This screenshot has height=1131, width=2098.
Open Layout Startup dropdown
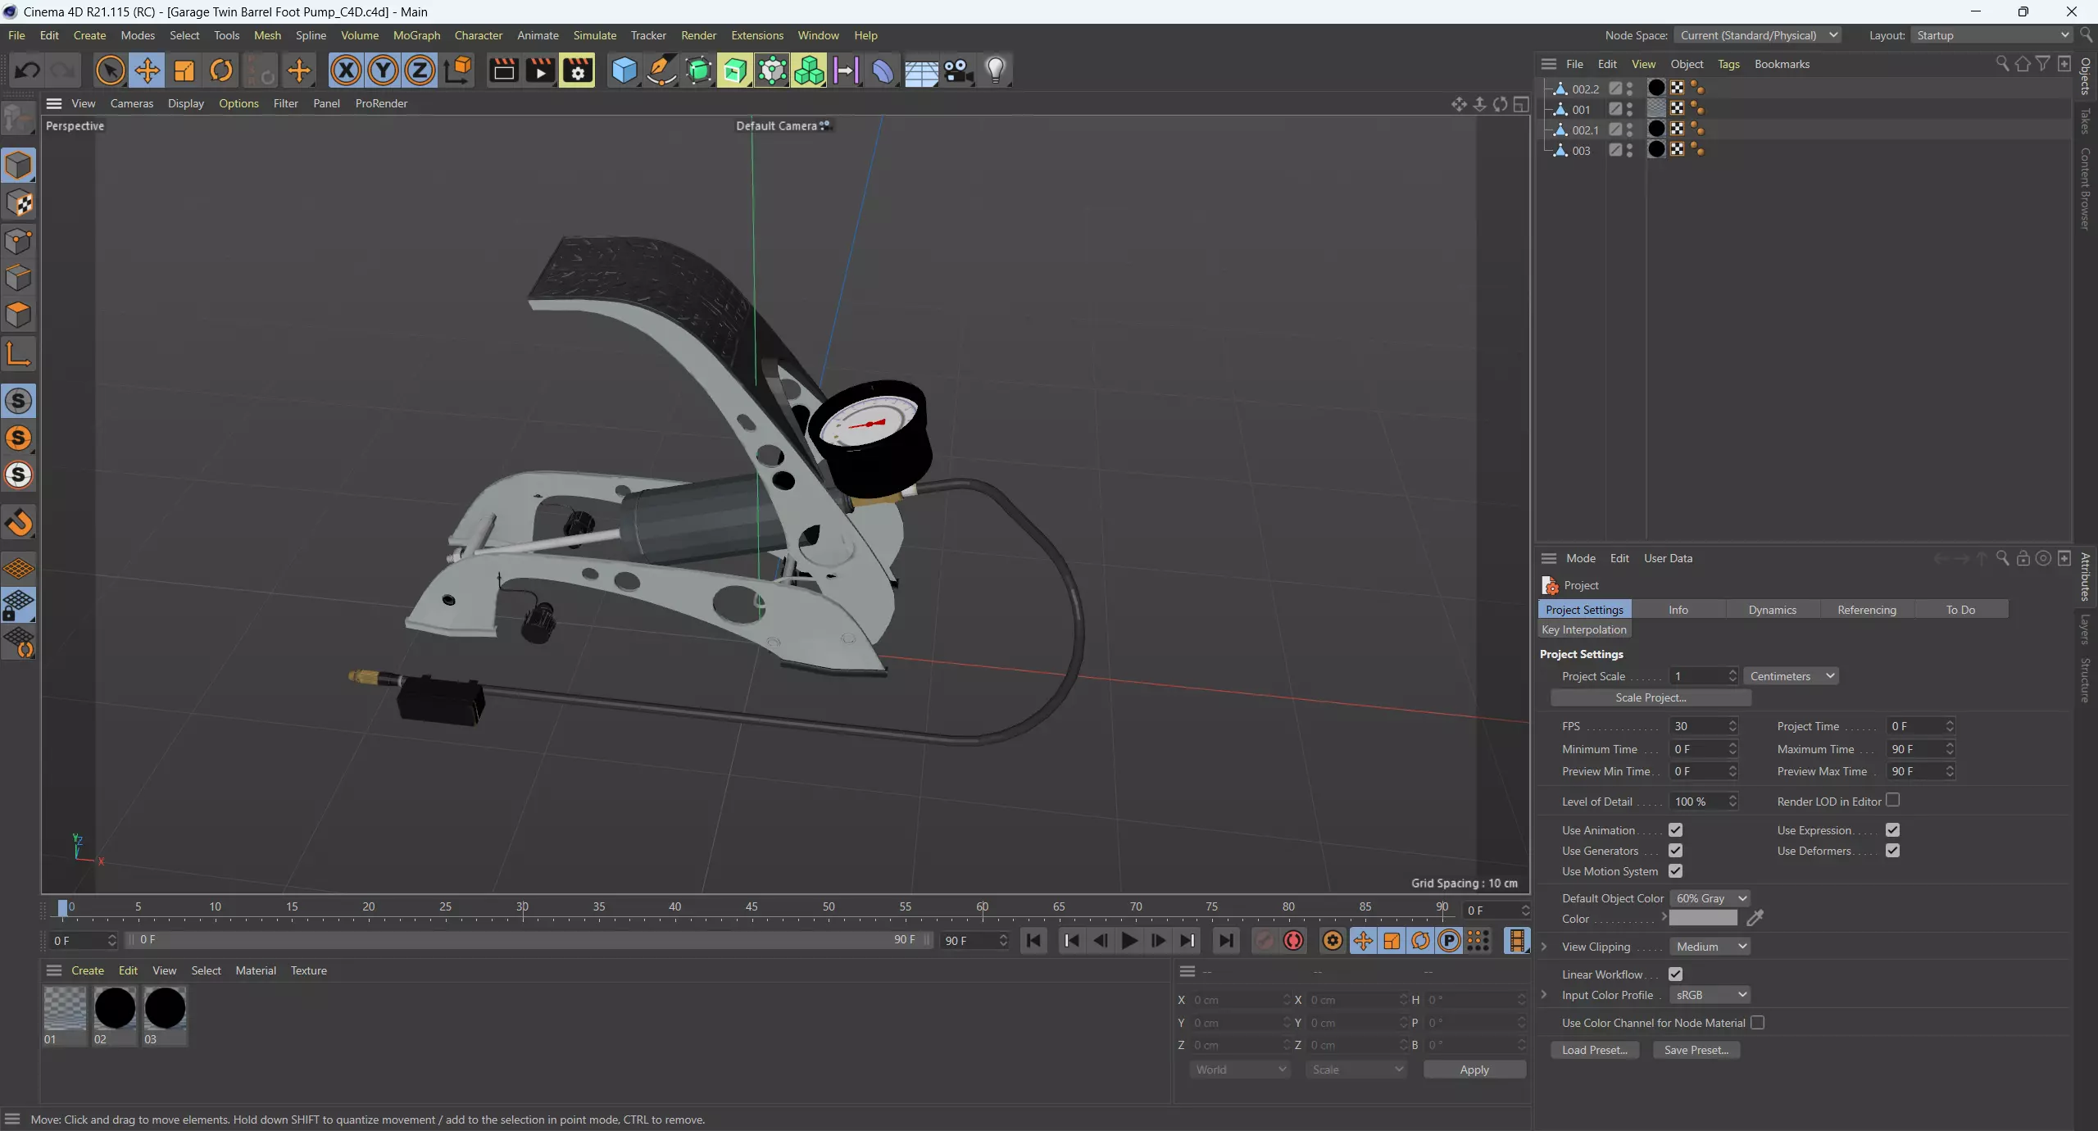1991,35
